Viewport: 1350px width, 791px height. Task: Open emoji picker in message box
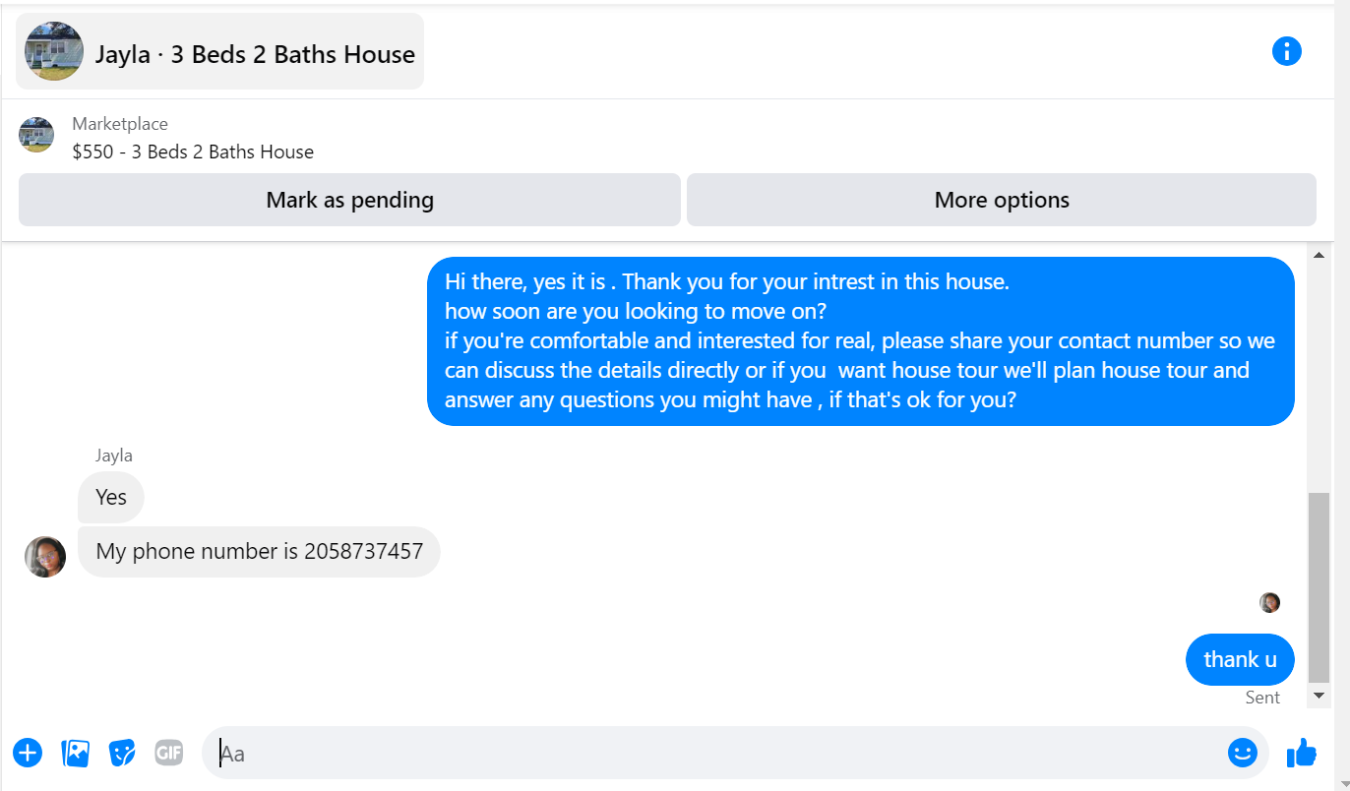coord(1243,753)
